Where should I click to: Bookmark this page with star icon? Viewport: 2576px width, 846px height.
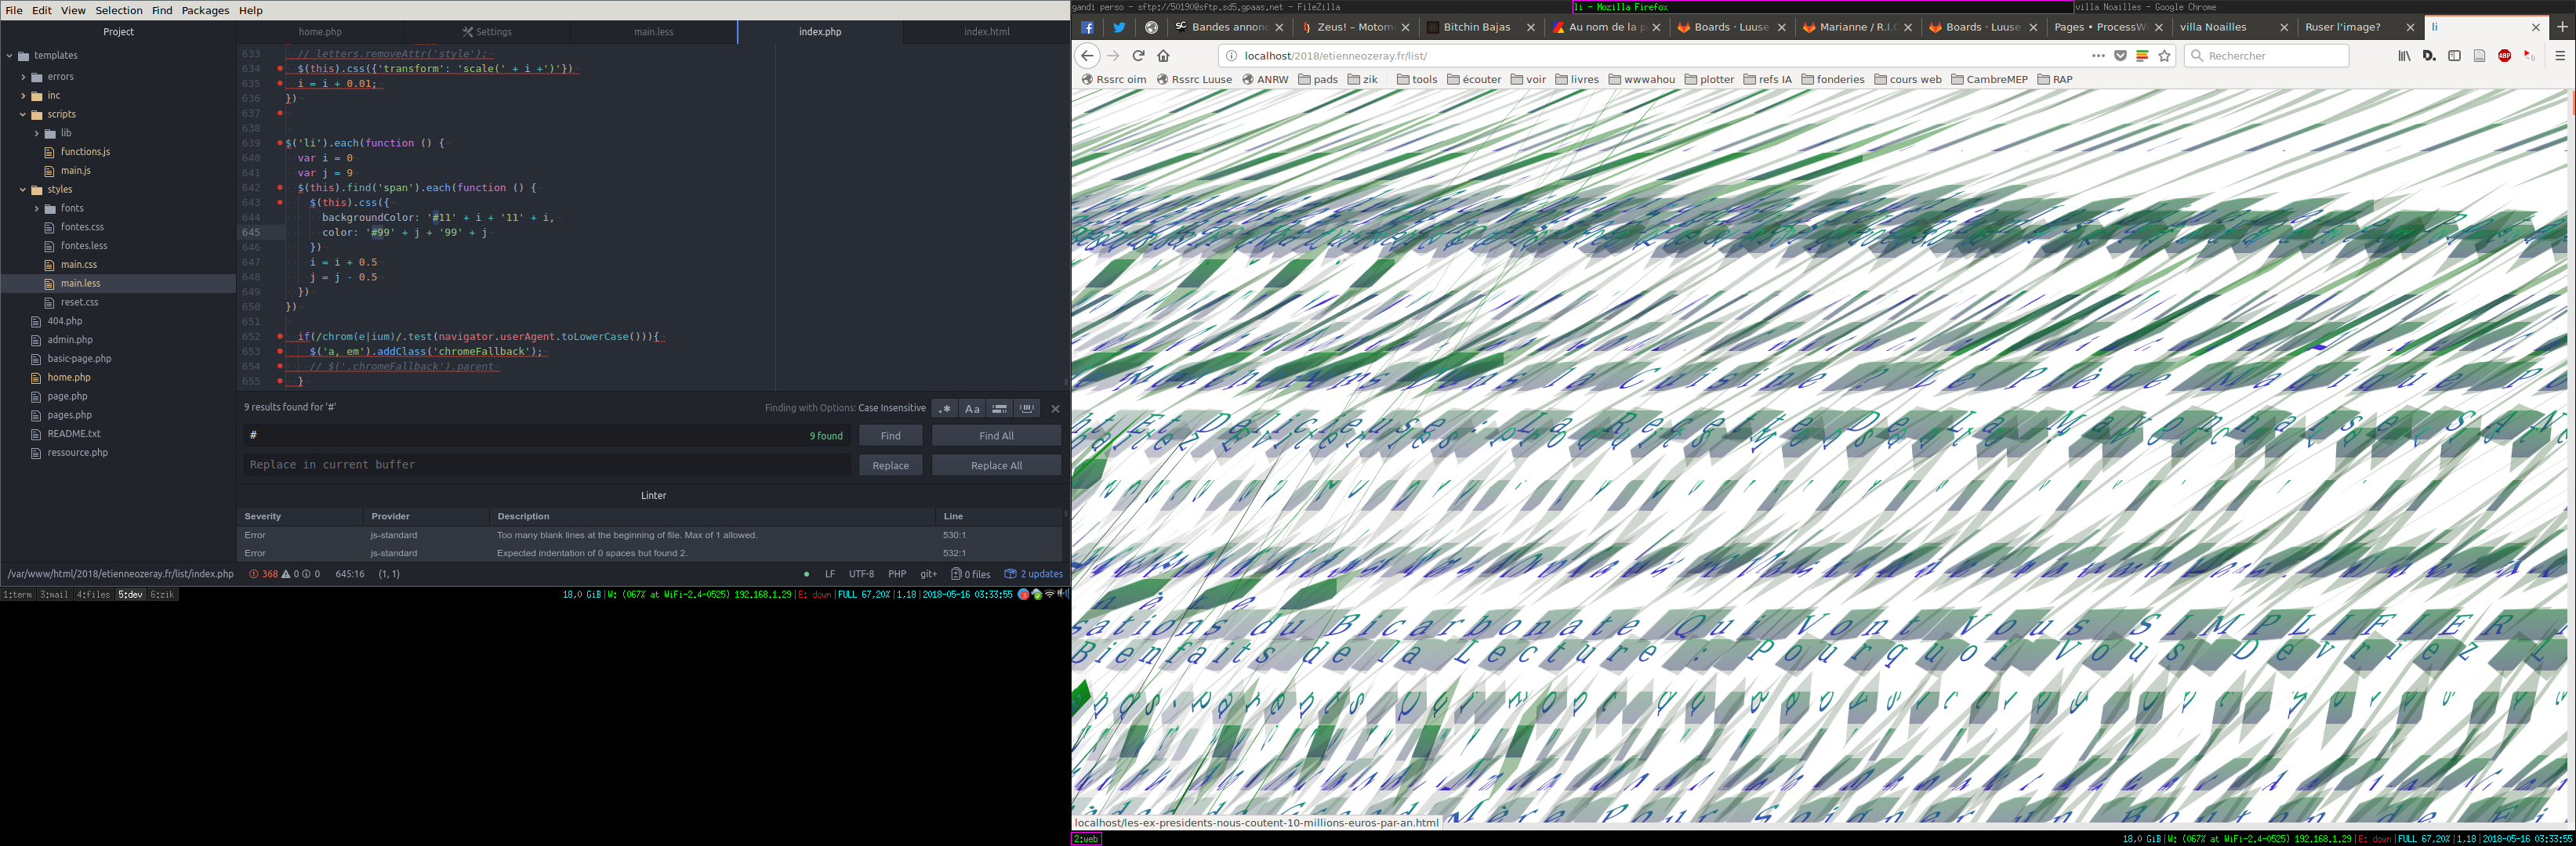[2164, 56]
